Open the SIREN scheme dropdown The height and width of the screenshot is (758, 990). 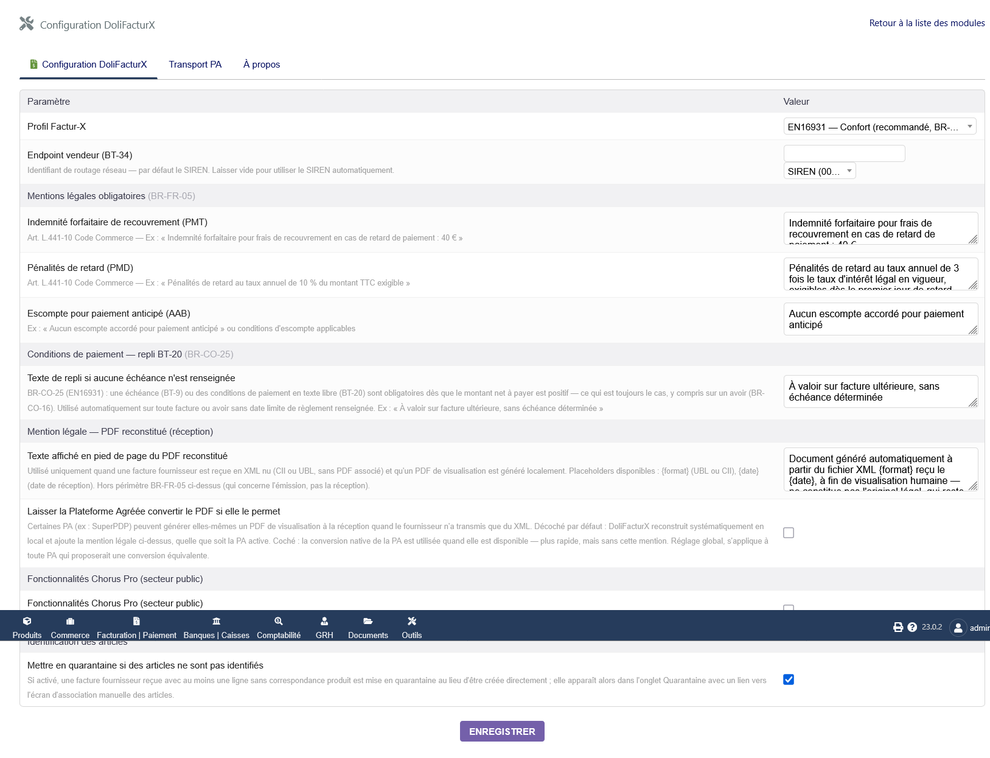coord(820,171)
